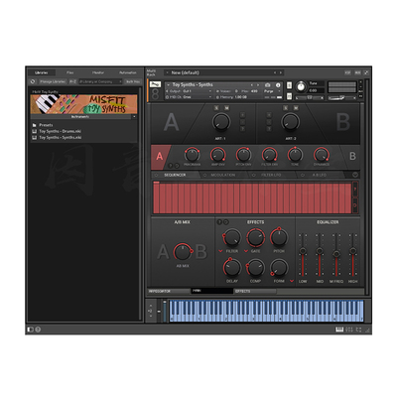Enable the A B LFO power toggle
The image size is (397, 397).
(303, 175)
